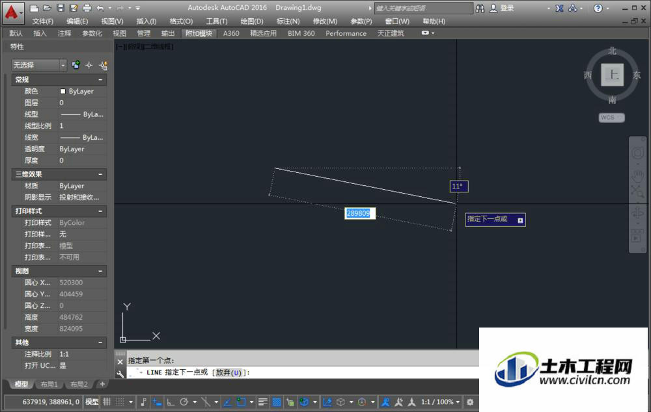Toggle transparency display in status bar
Image resolution: width=651 pixels, height=412 pixels.
point(276,402)
